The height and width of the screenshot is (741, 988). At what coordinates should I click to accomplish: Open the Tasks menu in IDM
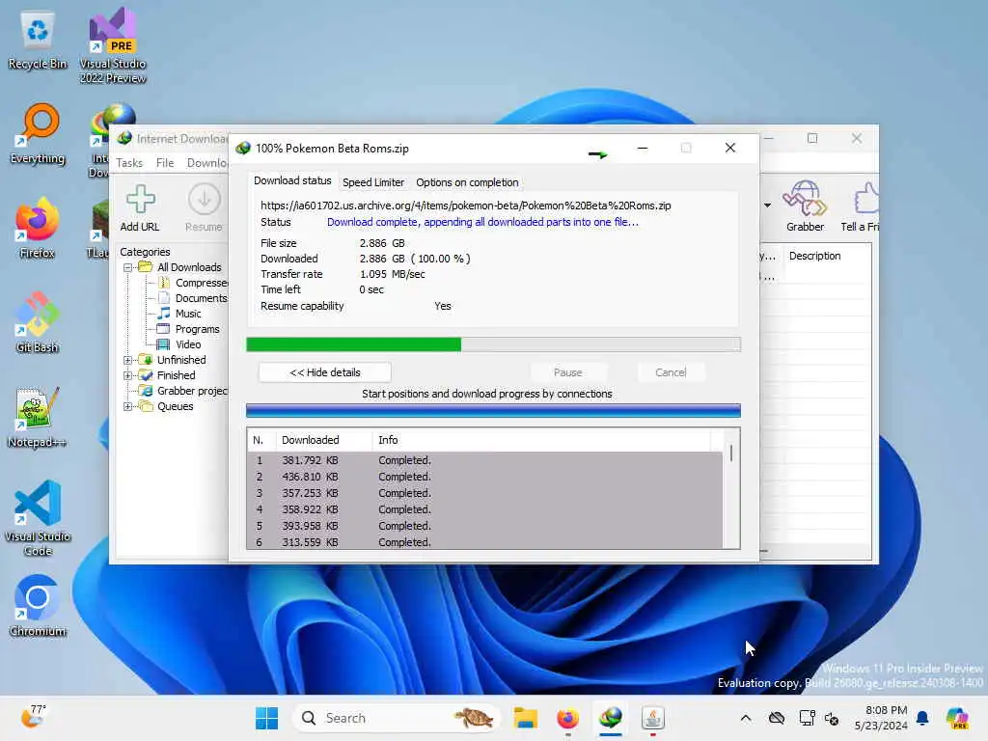click(129, 163)
